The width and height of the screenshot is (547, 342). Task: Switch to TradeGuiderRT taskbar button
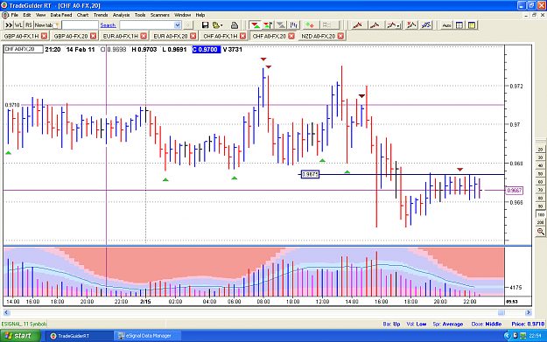coord(79,336)
